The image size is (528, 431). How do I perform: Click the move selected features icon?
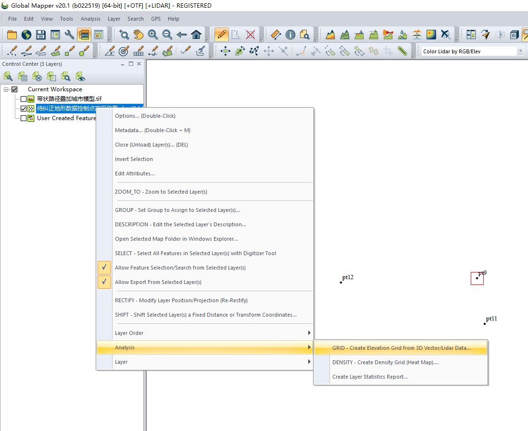(x=225, y=51)
